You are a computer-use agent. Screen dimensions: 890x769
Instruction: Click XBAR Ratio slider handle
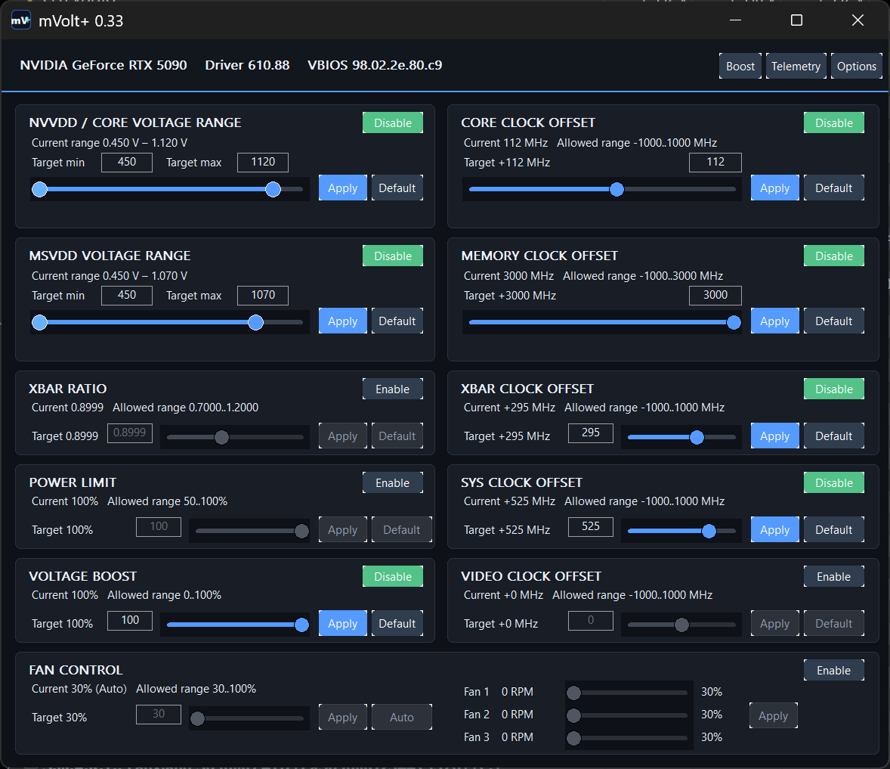coord(222,437)
